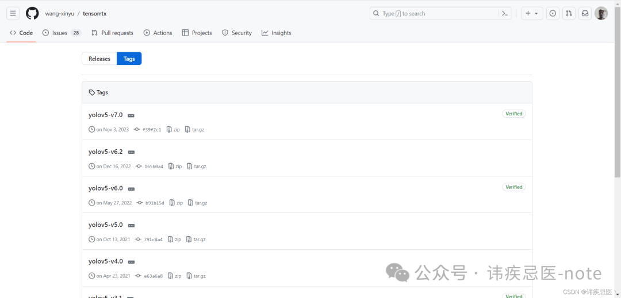Click Verified badge for yolov5-v7.0

click(513, 114)
